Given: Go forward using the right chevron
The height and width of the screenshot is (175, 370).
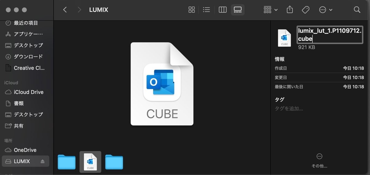Looking at the screenshot, I should pos(80,10).
